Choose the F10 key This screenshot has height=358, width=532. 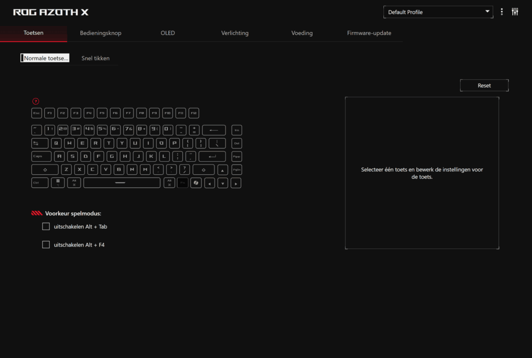point(168,113)
